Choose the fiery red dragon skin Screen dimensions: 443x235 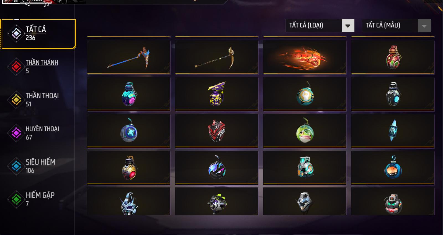coord(305,57)
